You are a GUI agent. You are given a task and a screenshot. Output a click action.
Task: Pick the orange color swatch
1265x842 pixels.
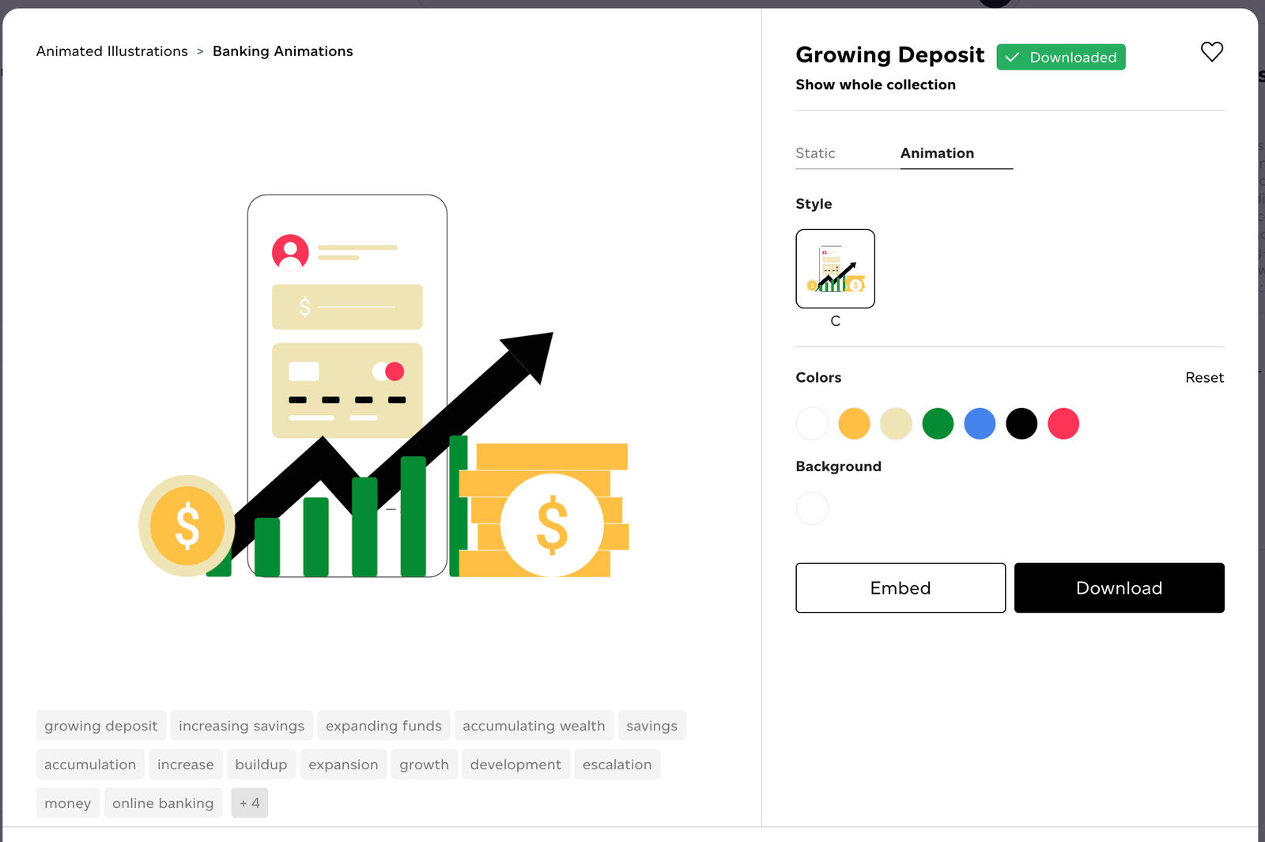(854, 424)
